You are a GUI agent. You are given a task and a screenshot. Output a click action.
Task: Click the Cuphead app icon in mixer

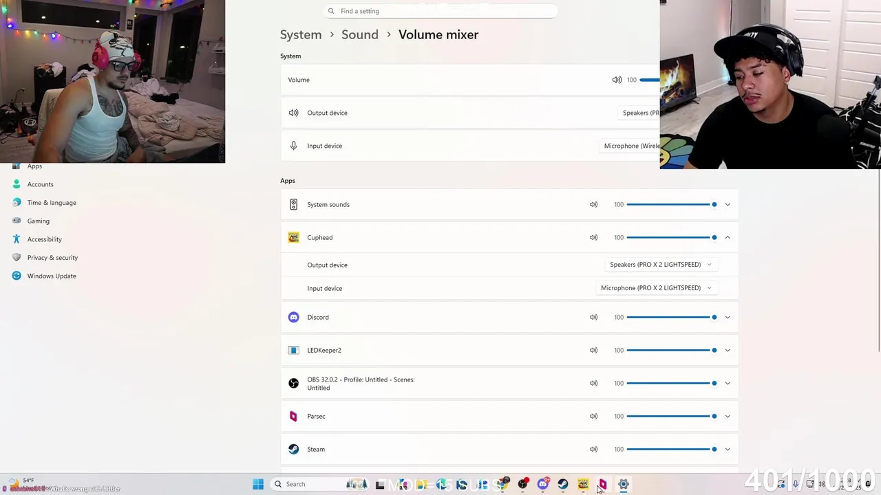(294, 237)
